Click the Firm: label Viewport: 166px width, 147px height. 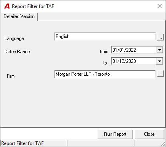coord(11,76)
